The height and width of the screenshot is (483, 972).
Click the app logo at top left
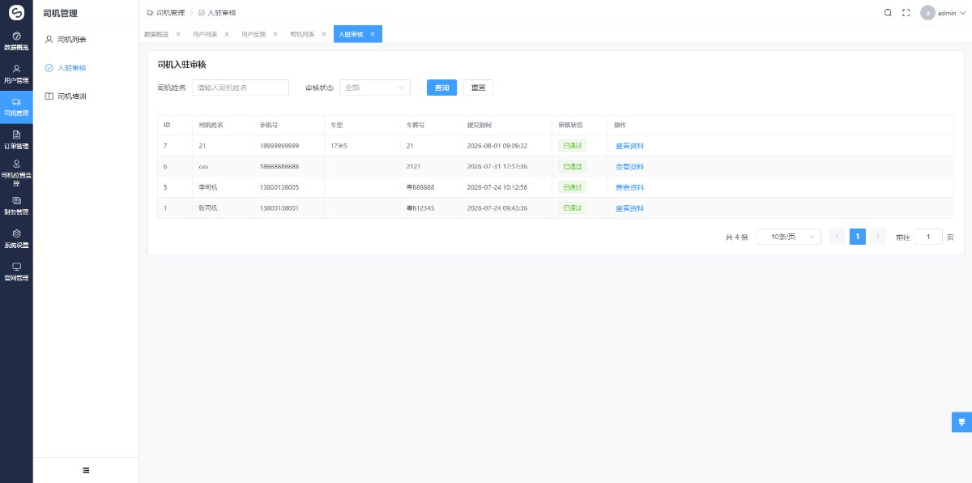click(16, 13)
